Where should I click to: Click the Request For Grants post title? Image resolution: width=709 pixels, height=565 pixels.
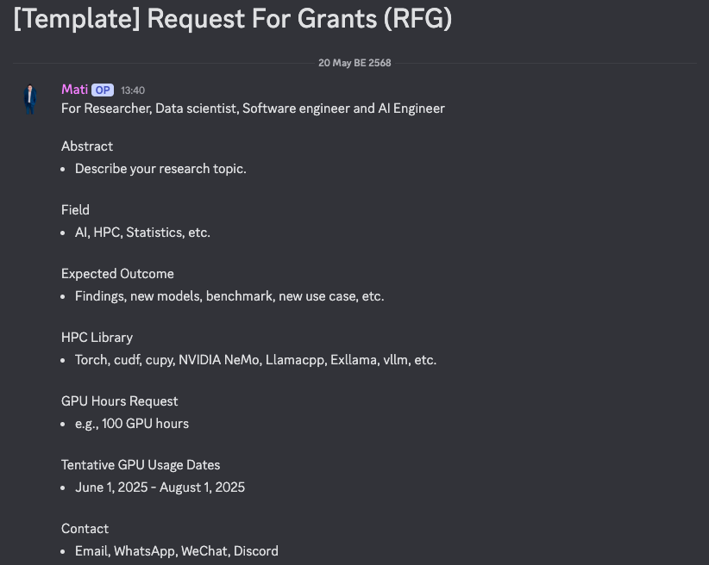[233, 18]
